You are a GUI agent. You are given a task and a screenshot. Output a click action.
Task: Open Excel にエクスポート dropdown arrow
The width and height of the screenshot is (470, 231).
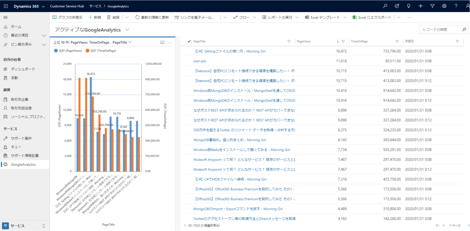click(399, 17)
